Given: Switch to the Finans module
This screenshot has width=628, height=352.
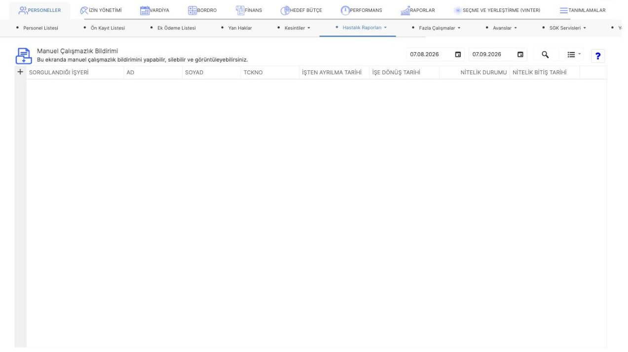Looking at the screenshot, I should (249, 10).
